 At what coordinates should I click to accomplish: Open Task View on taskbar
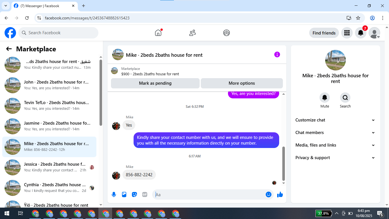coord(20,213)
